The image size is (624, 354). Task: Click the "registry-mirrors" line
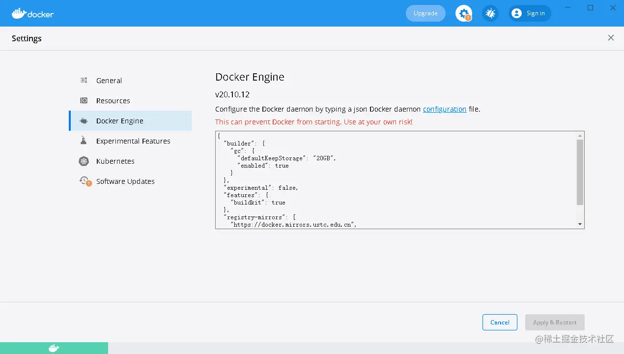coord(259,217)
